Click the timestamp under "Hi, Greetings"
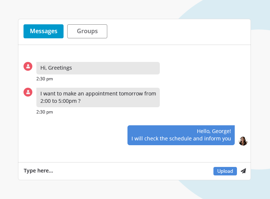 click(x=44, y=79)
